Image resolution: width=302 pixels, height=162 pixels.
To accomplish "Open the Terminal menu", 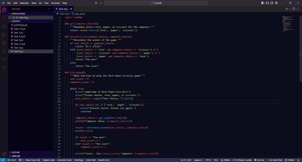I will (x=56, y=3).
